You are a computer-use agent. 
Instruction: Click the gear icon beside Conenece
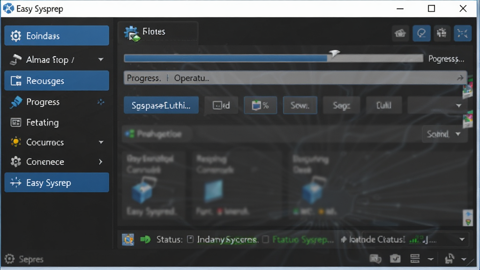point(15,162)
